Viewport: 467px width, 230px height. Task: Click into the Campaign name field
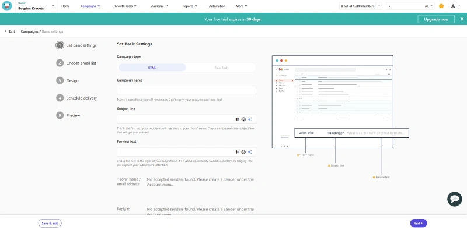point(186,90)
